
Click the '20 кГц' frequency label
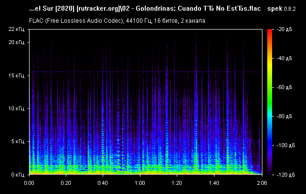(x=16, y=42)
